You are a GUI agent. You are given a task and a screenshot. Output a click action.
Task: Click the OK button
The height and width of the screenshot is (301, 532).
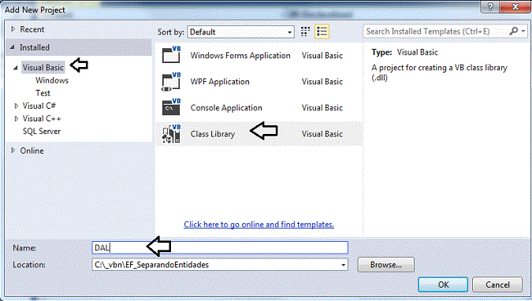point(443,284)
